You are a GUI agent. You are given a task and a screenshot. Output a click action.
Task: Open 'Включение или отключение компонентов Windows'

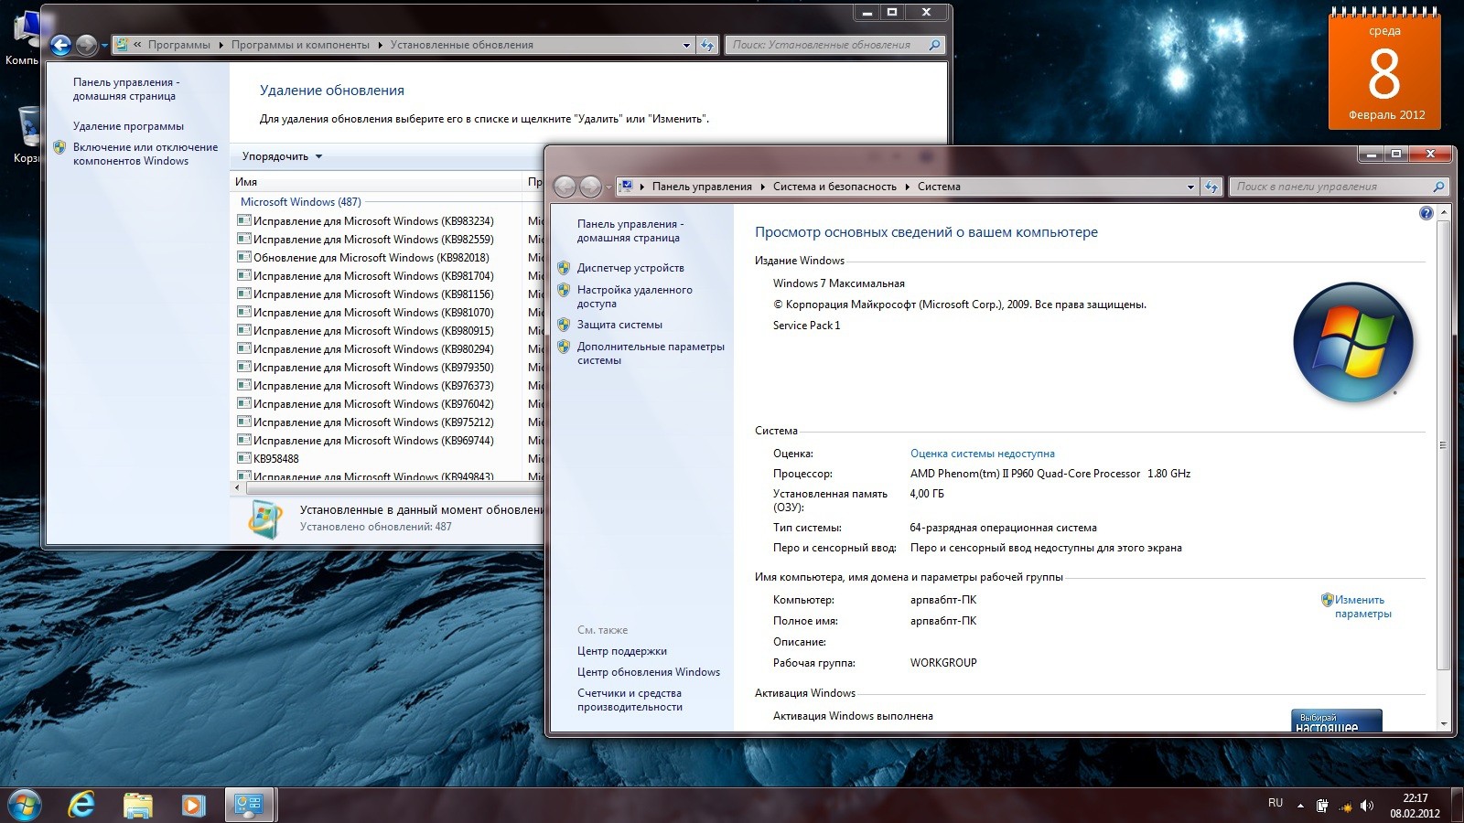coord(145,154)
